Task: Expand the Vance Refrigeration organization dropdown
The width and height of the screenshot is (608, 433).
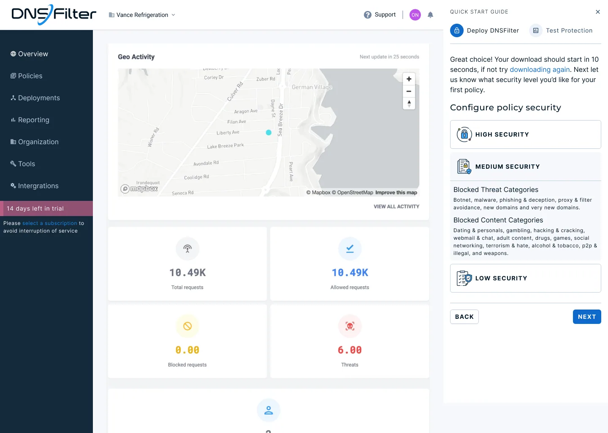Action: pyautogui.click(x=142, y=15)
